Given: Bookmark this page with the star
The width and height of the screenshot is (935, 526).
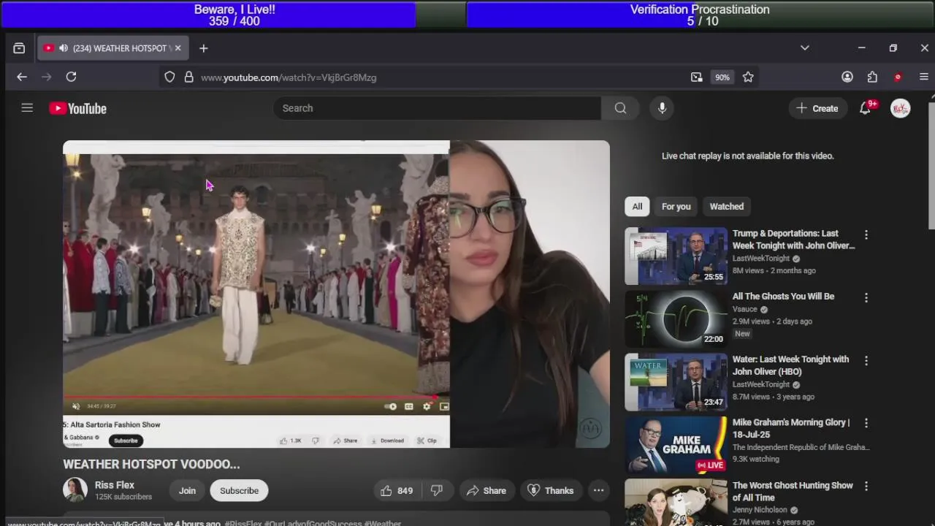Looking at the screenshot, I should pyautogui.click(x=748, y=77).
